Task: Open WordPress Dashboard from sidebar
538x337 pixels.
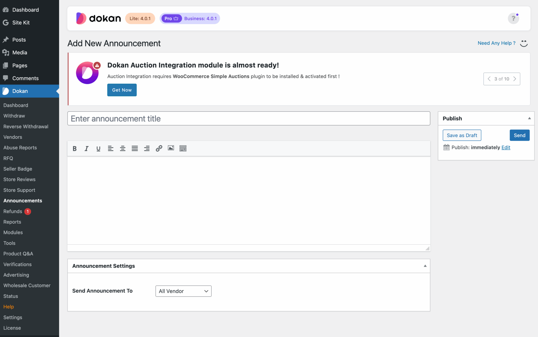Action: (x=29, y=10)
